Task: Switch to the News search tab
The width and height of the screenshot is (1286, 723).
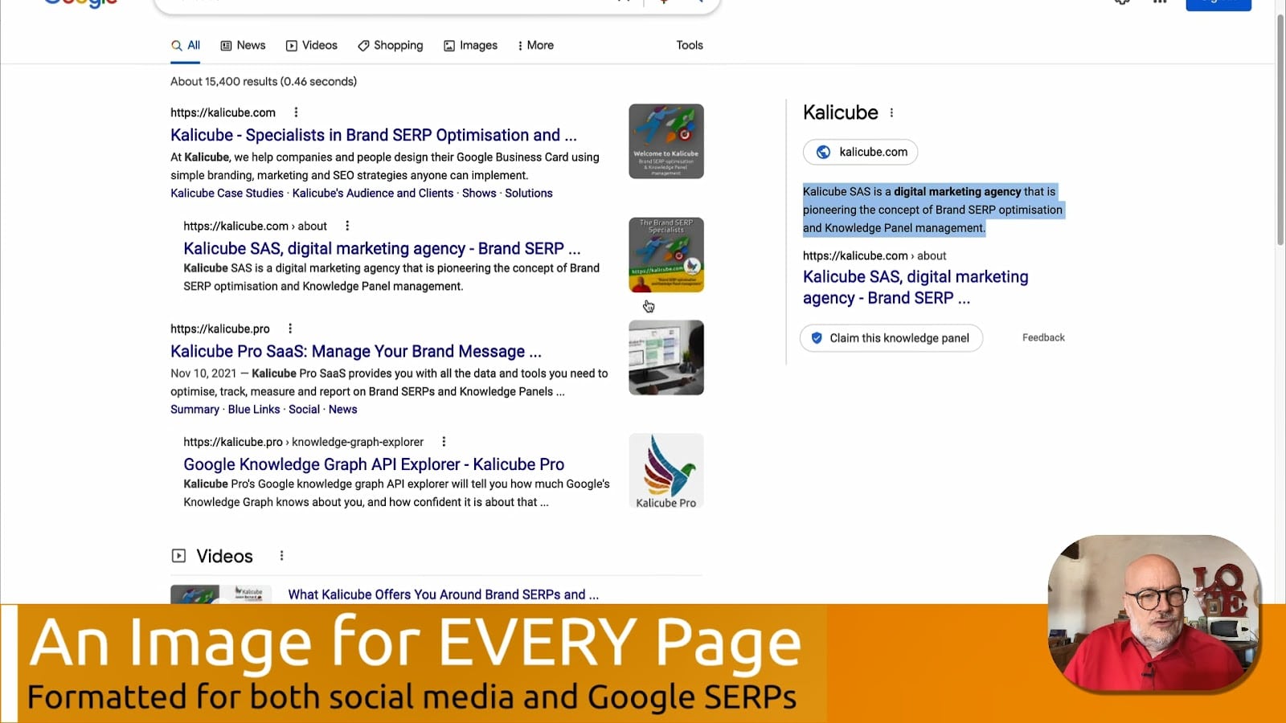Action: click(243, 46)
